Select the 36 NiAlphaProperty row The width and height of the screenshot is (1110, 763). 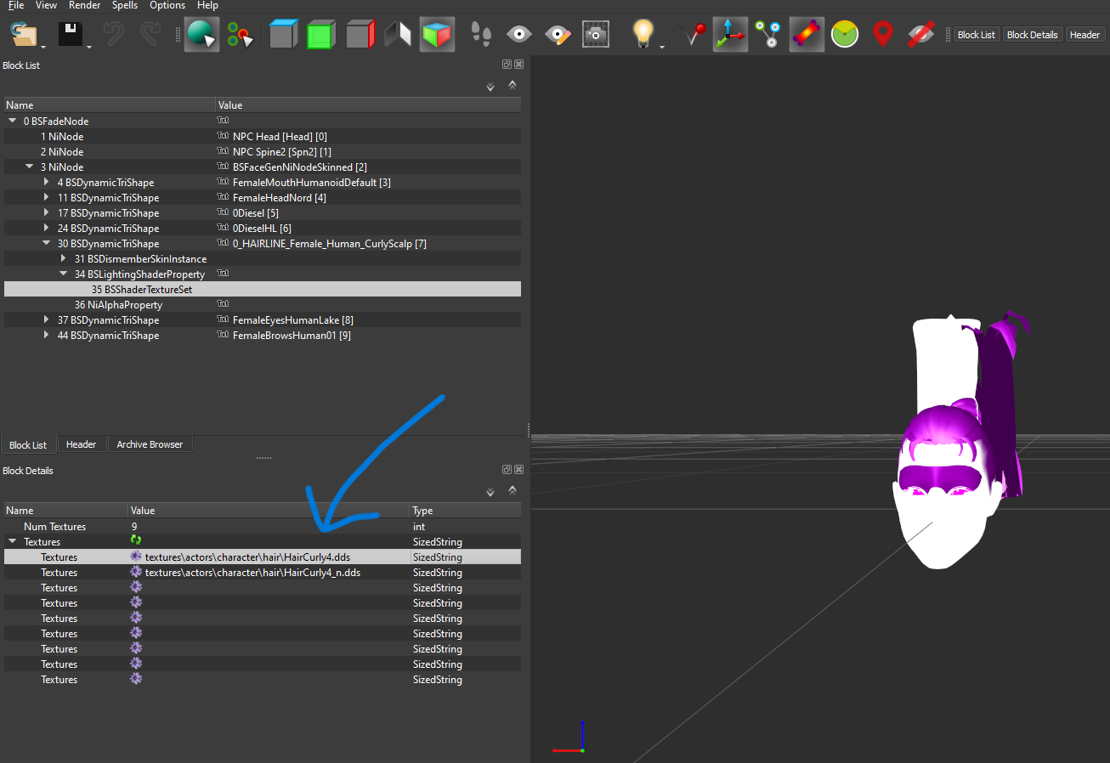pyautogui.click(x=263, y=305)
